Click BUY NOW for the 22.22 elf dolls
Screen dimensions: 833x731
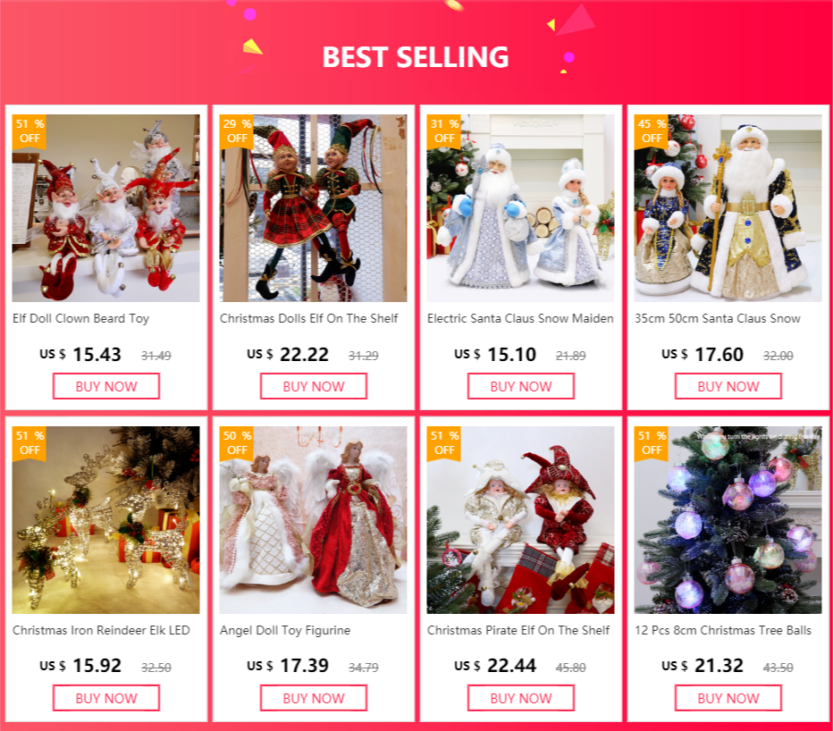(x=314, y=386)
